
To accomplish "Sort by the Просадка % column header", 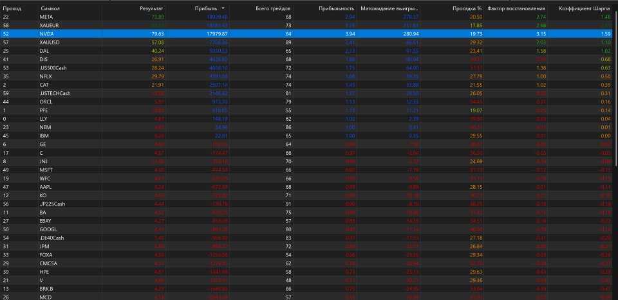I will click(x=467, y=8).
